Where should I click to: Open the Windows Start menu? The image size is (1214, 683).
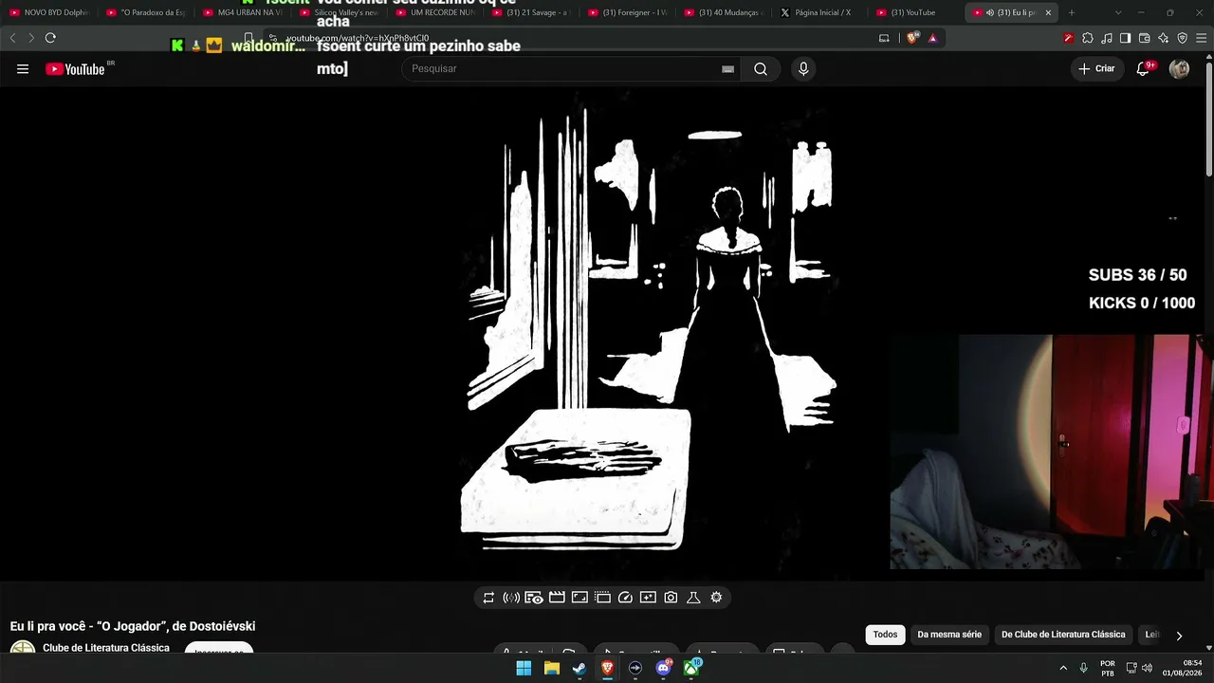[524, 668]
